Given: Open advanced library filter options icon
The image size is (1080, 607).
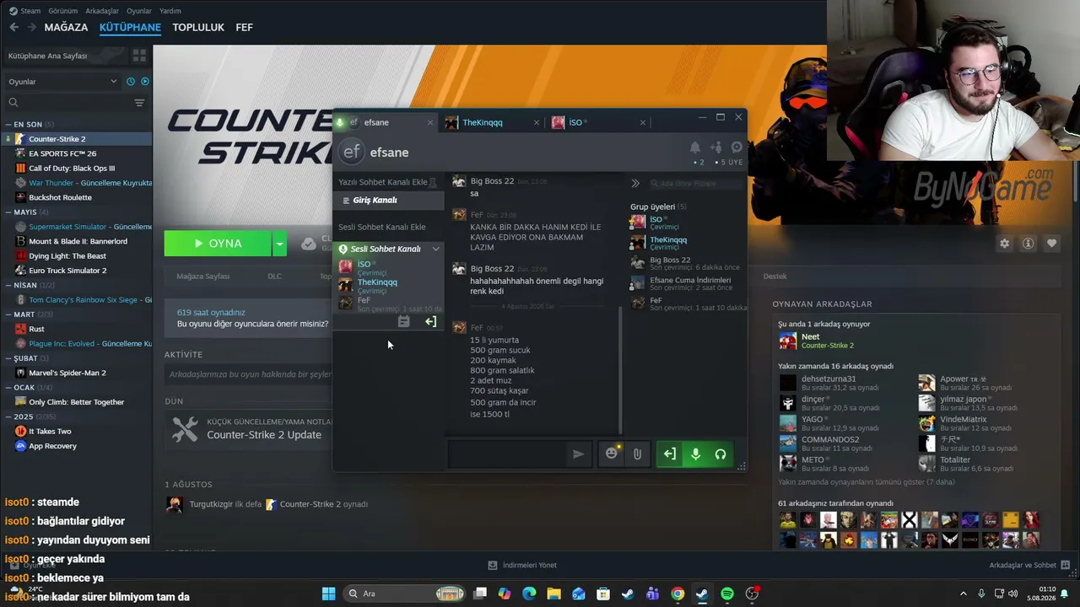Looking at the screenshot, I should click(x=139, y=103).
